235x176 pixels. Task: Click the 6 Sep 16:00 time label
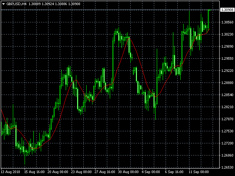(x=174, y=172)
